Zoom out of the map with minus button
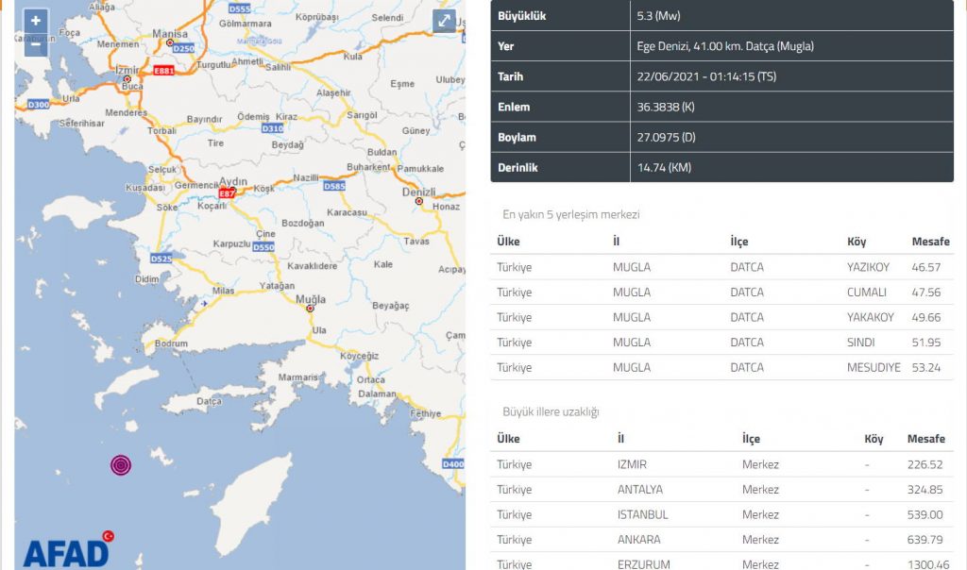 tap(36, 43)
